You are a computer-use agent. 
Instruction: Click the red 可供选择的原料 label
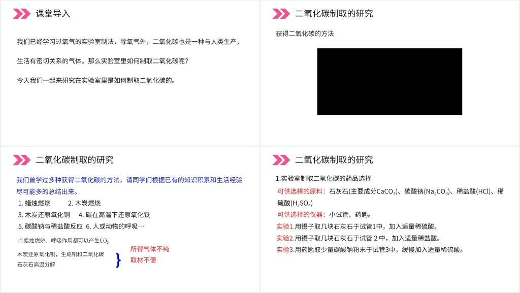(x=301, y=191)
